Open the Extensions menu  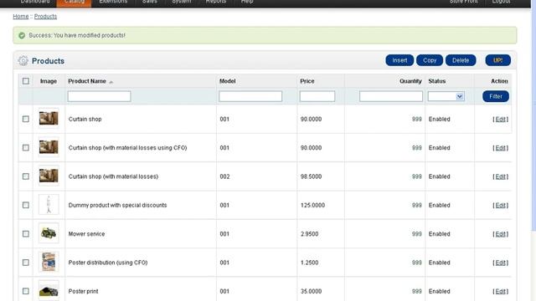coord(113,2)
